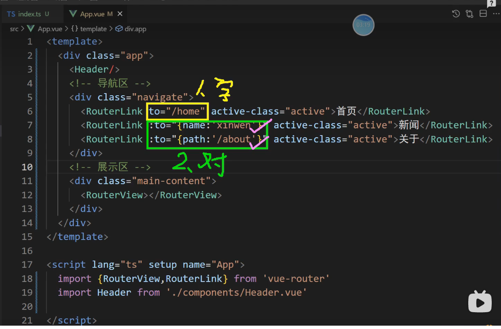The width and height of the screenshot is (501, 329).
Task: Click line number 1 in gutter
Action: point(30,42)
